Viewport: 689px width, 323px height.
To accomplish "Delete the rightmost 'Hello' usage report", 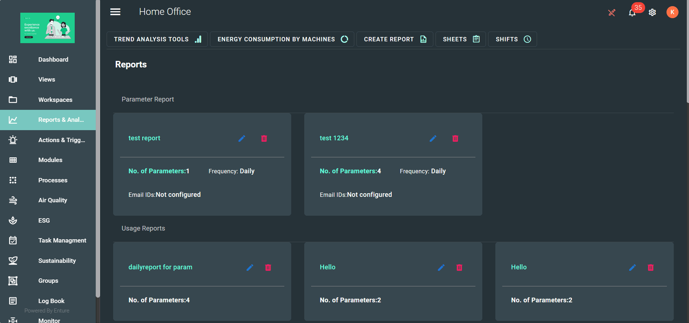I will (651, 268).
